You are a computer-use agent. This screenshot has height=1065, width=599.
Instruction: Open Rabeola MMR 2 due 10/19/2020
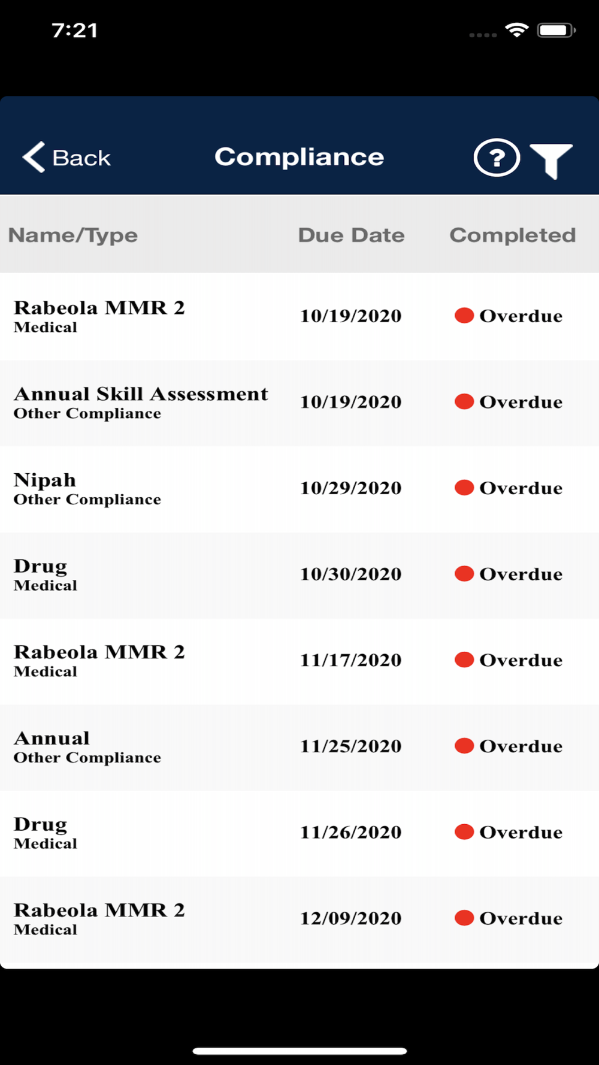click(x=299, y=316)
